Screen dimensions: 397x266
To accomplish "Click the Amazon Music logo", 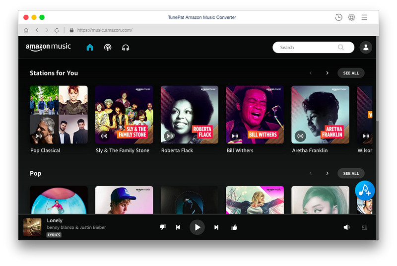I will click(48, 47).
